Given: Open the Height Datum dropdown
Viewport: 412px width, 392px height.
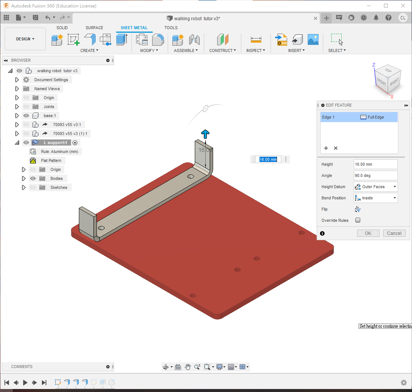Looking at the screenshot, I should click(x=376, y=187).
